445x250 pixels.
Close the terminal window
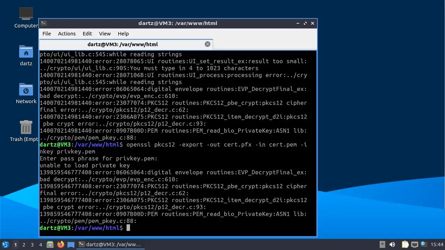click(313, 23)
